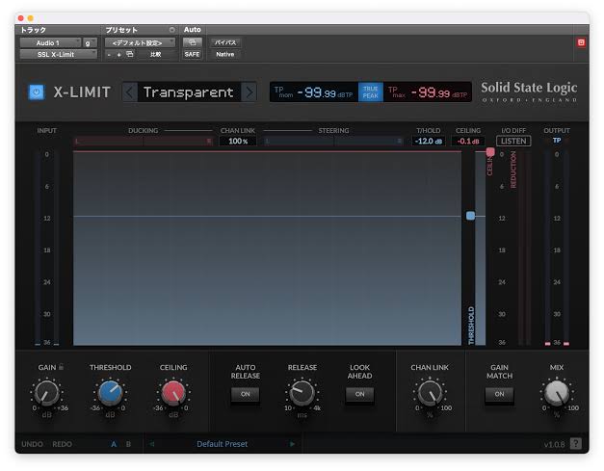
Task: Click the プリセット header label
Action: coord(121,30)
